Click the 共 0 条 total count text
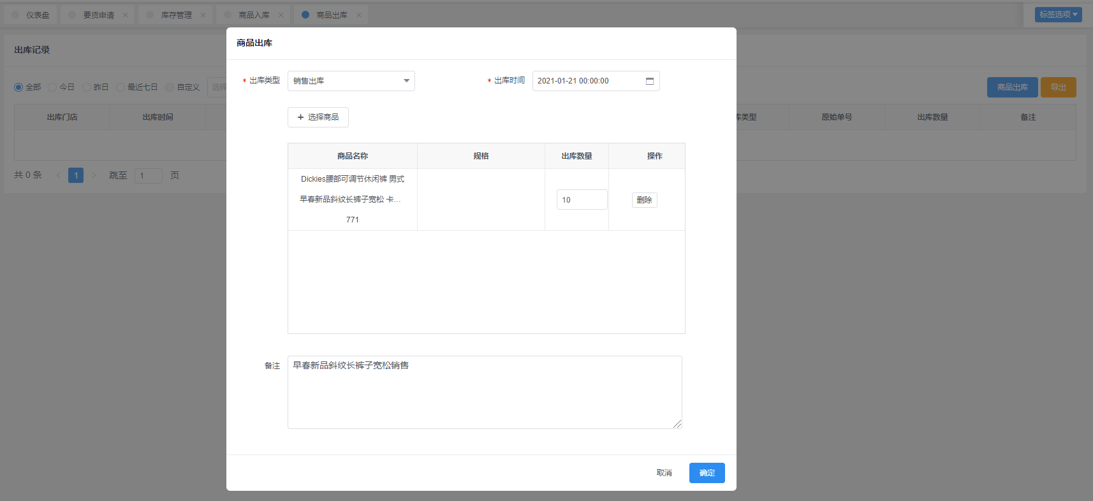 pyautogui.click(x=28, y=175)
